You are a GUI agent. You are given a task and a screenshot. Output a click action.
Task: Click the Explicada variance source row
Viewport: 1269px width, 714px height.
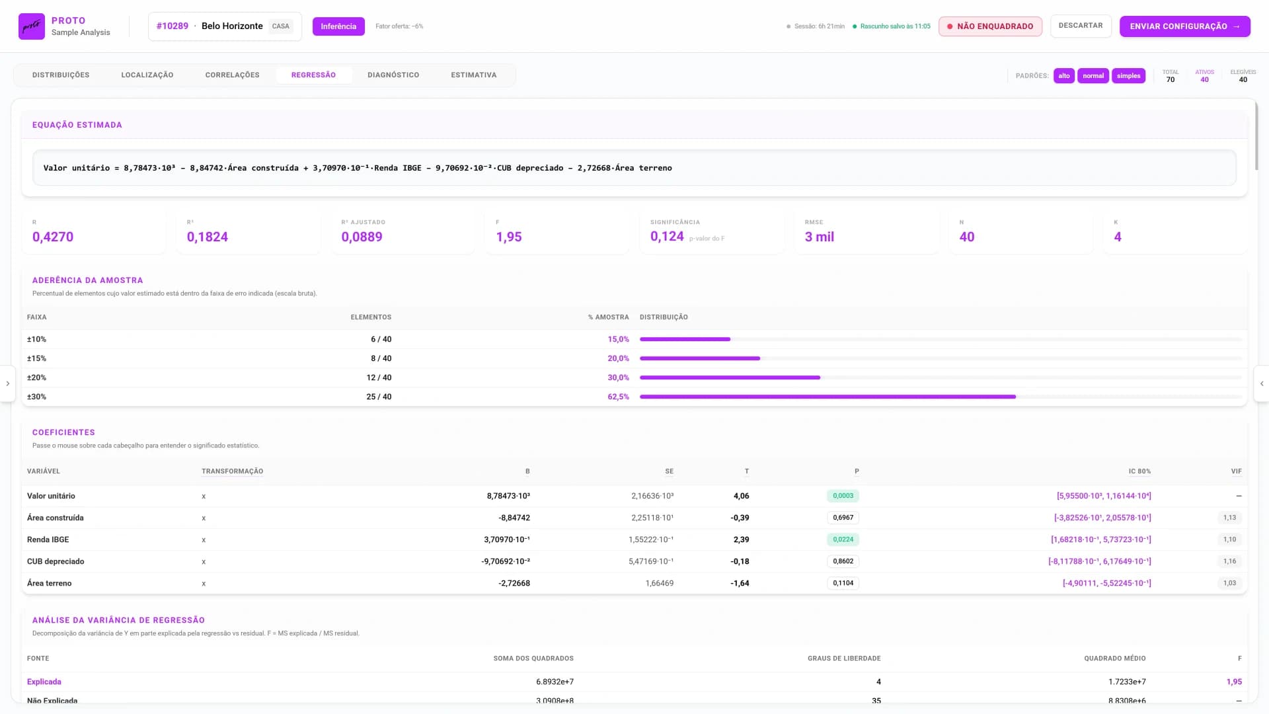point(634,682)
